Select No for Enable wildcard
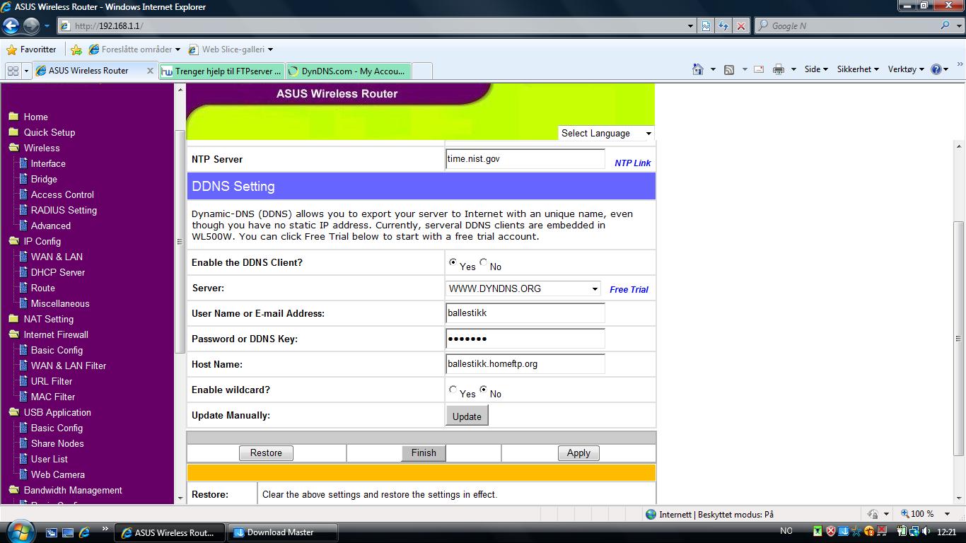Screen dimensions: 966x543 click(484, 390)
